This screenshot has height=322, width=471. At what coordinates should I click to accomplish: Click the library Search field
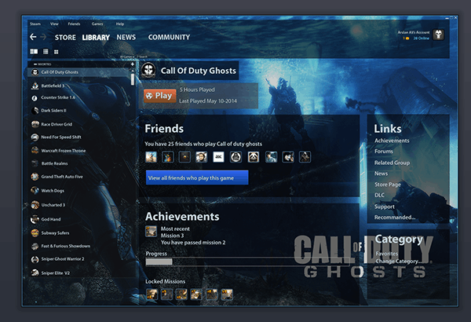click(x=142, y=57)
